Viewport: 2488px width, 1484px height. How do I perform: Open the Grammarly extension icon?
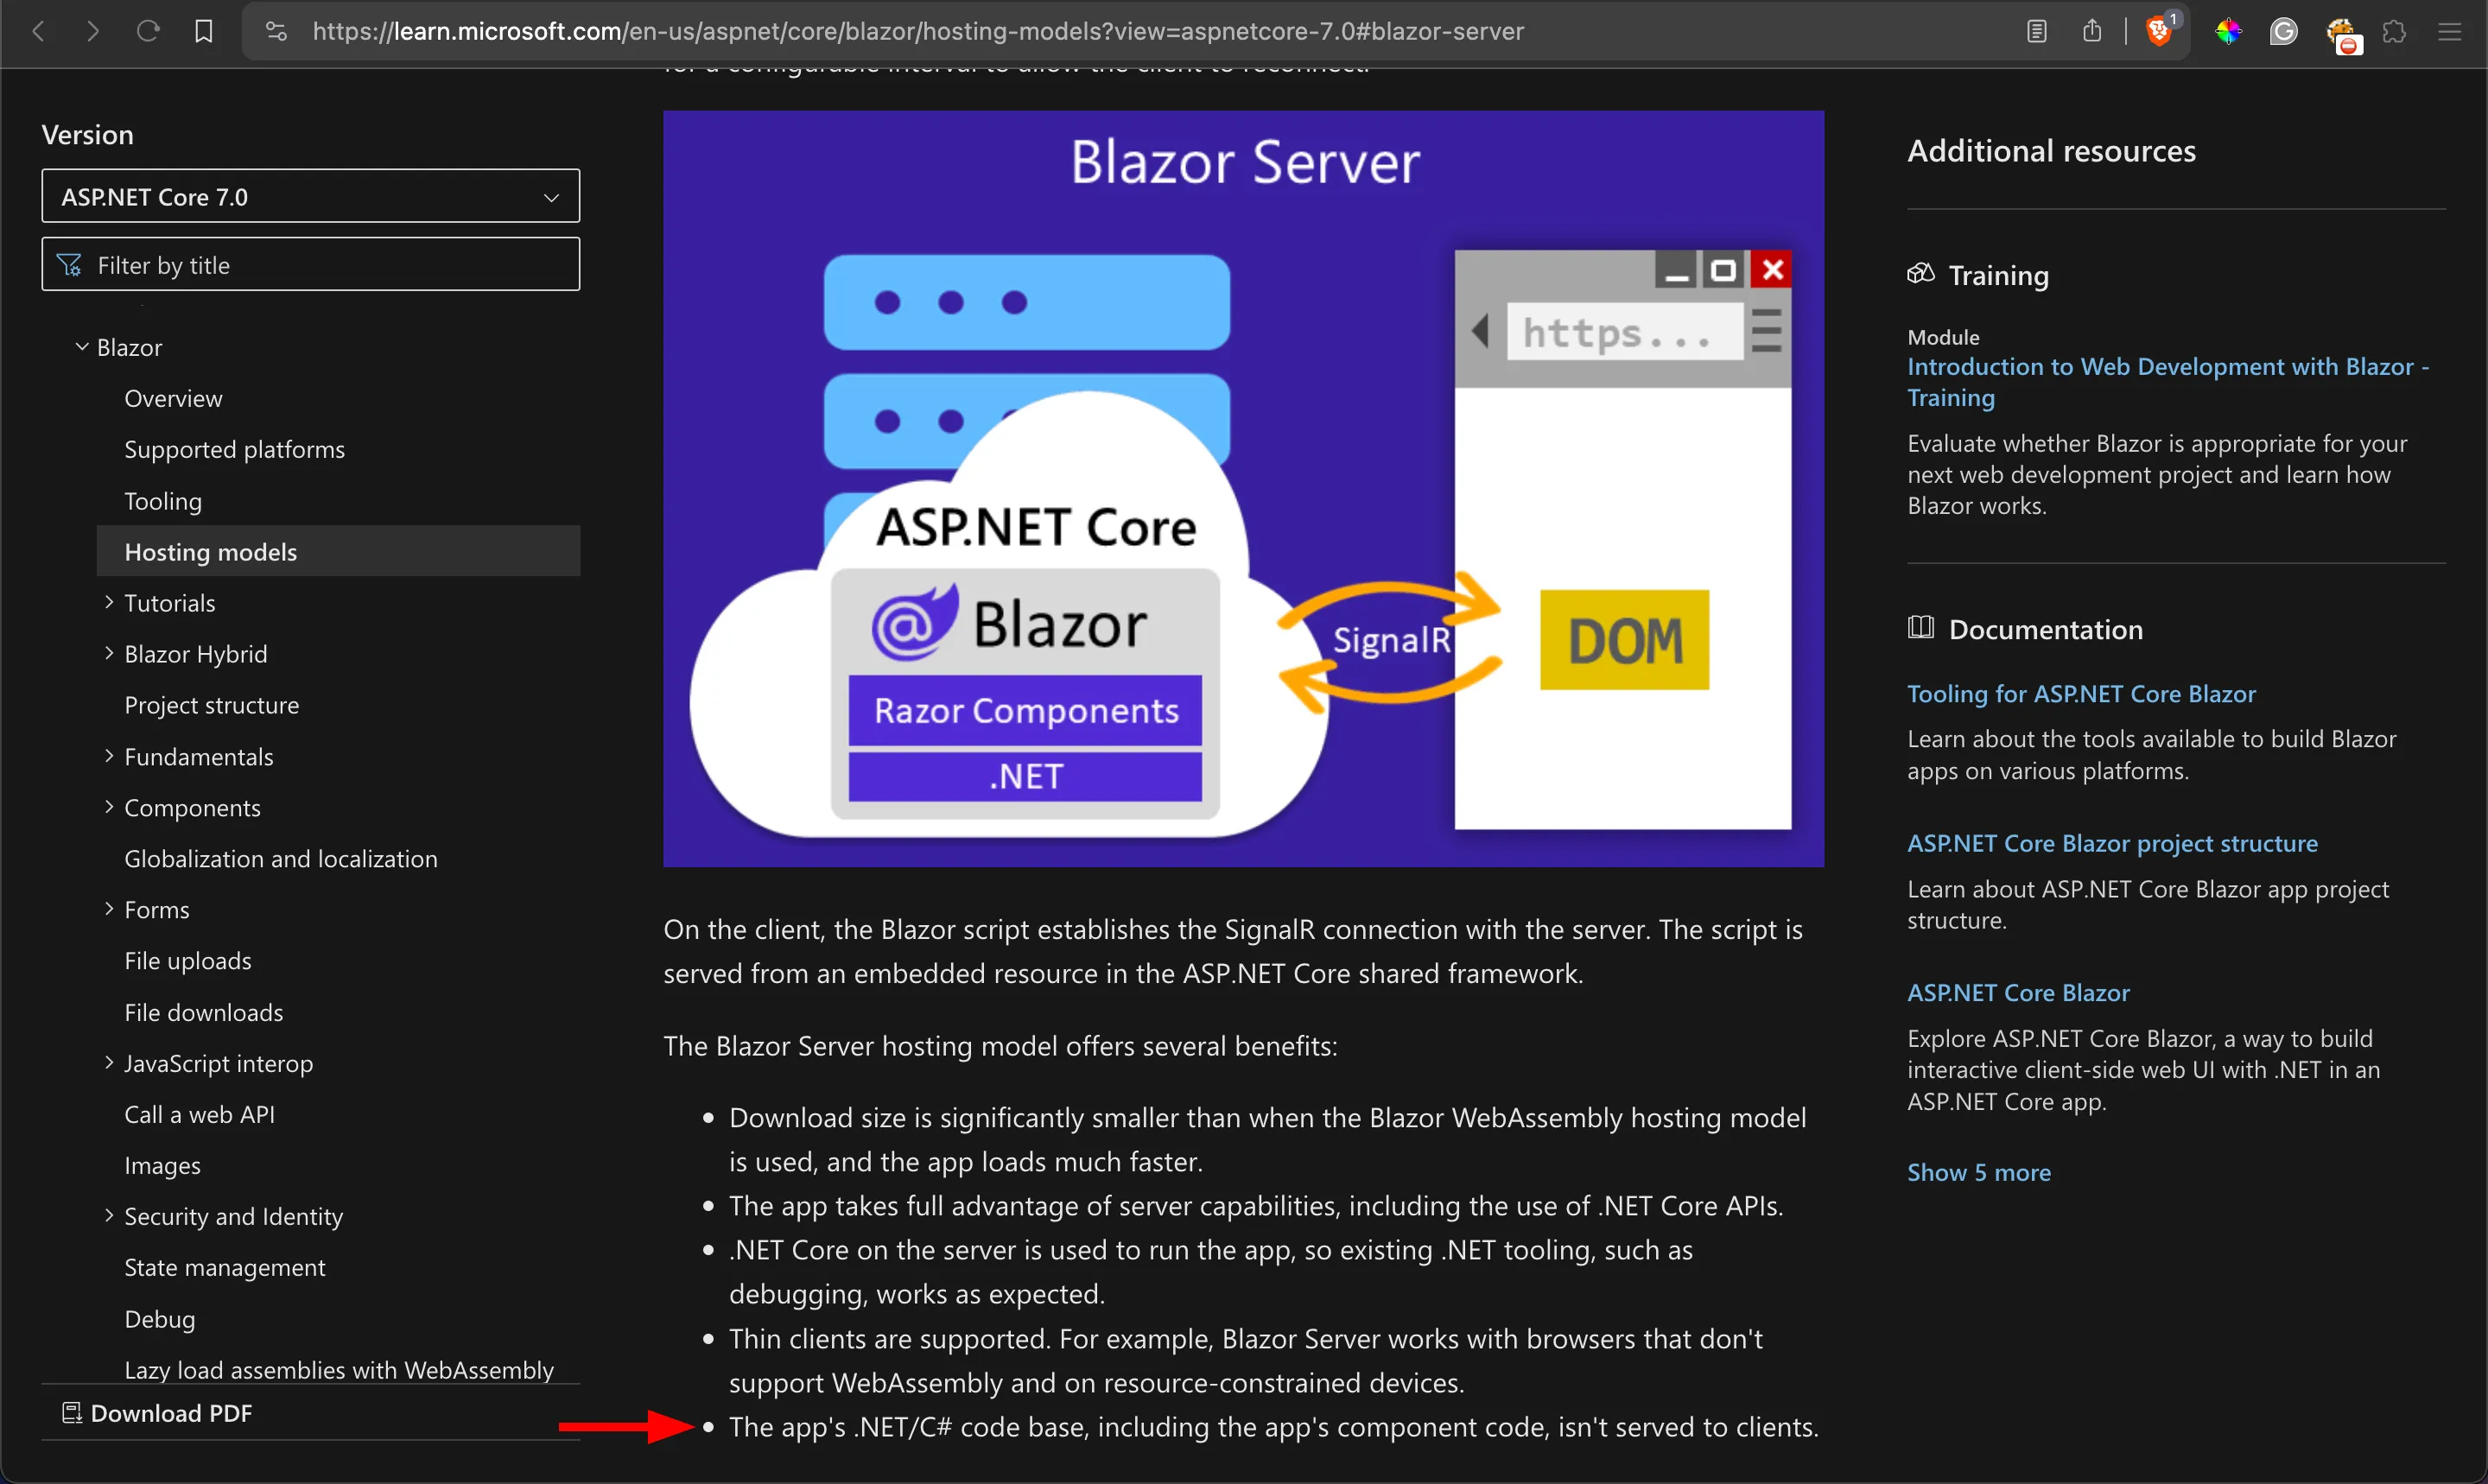pyautogui.click(x=2283, y=31)
